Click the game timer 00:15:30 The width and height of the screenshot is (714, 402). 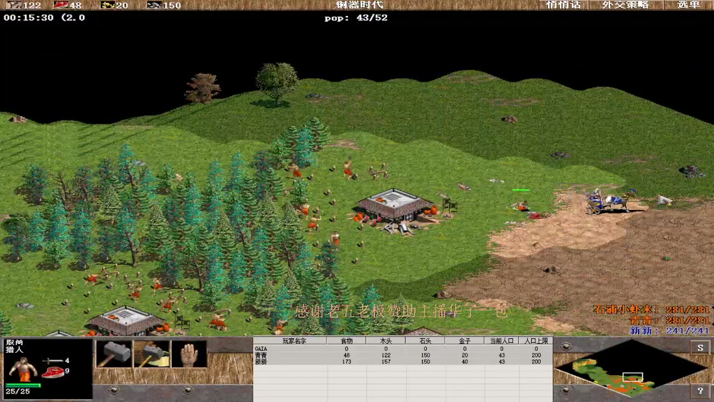click(x=28, y=18)
